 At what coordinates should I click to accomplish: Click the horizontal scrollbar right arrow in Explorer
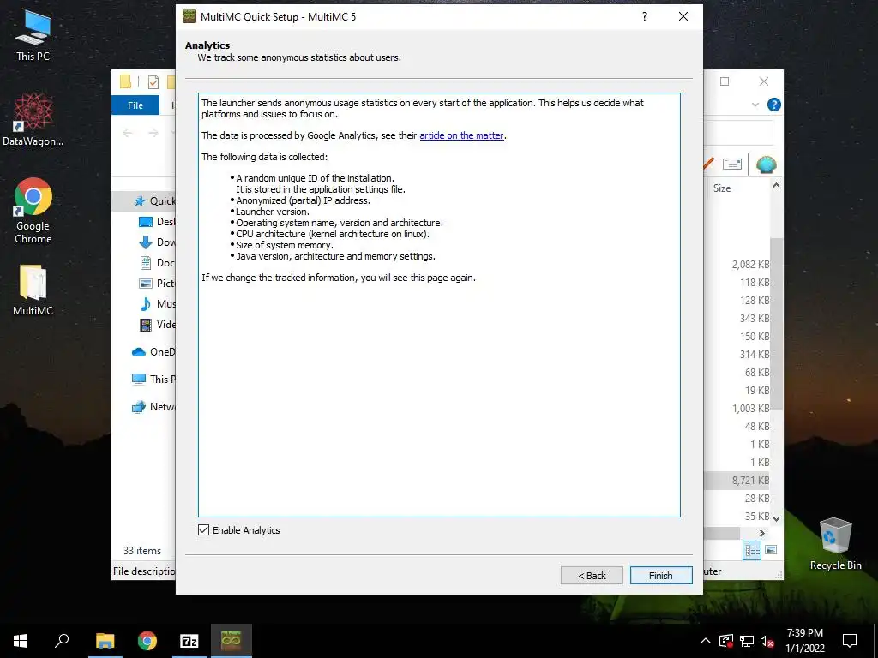coord(762,533)
